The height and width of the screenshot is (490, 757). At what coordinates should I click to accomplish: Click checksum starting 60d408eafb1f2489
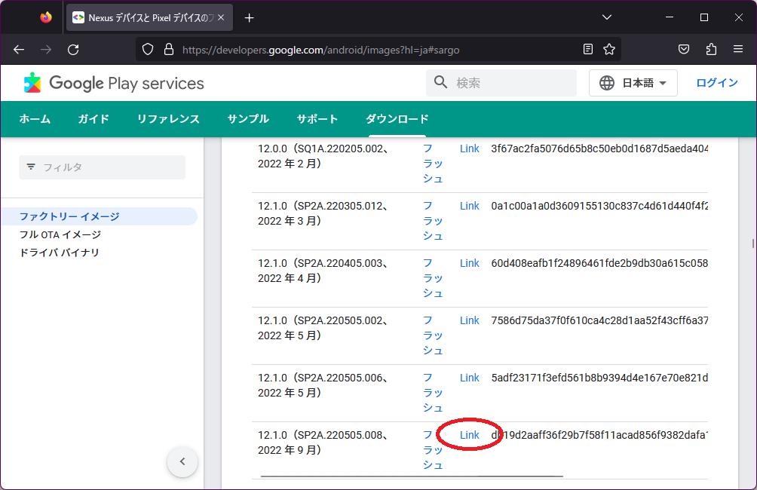tap(599, 264)
